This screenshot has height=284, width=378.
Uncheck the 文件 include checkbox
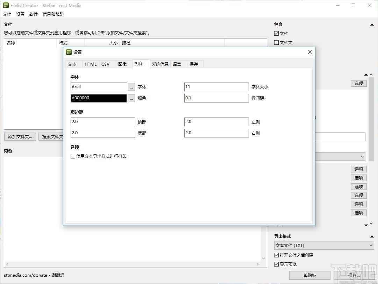(277, 34)
